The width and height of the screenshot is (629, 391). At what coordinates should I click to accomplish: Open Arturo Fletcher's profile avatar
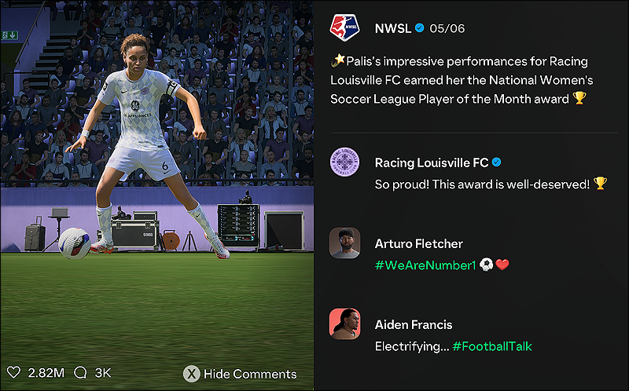point(344,243)
